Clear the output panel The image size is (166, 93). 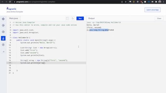point(159,18)
